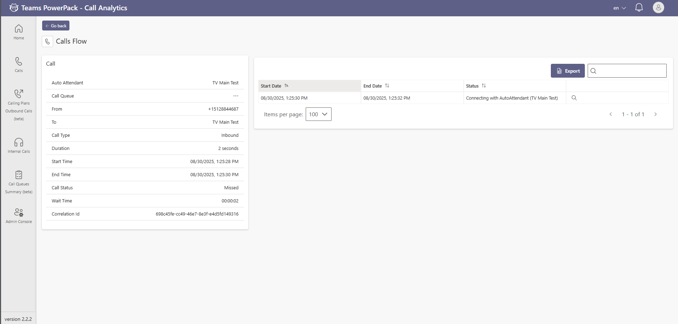The image size is (678, 324).
Task: Open the Home page from sidebar
Action: [19, 32]
